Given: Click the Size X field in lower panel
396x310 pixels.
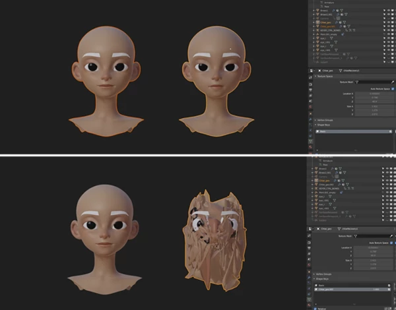Looking at the screenshot, I should tap(374, 261).
